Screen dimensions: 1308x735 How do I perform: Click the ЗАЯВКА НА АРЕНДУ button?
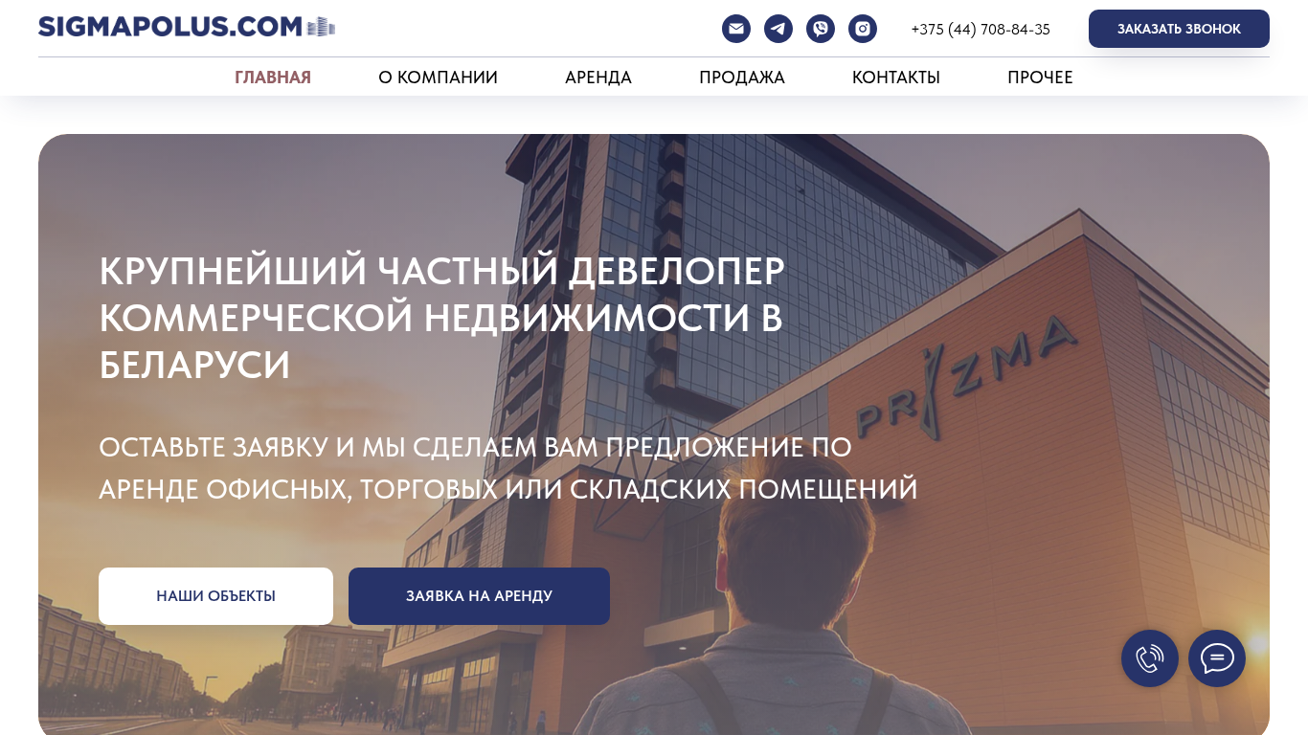point(479,596)
